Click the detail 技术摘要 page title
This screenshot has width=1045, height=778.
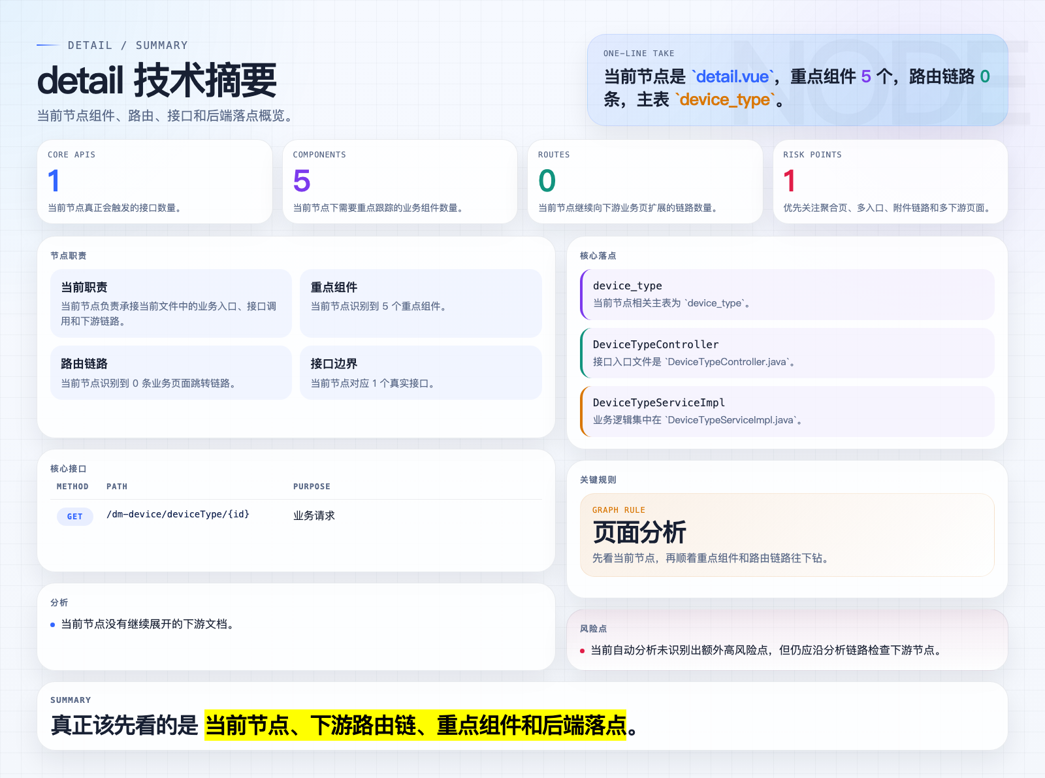coord(157,80)
